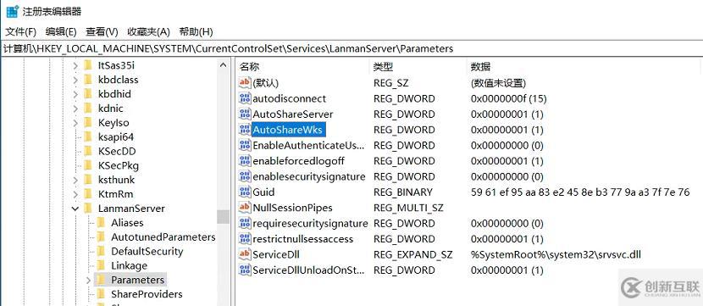Select the kdnic tree item

pos(110,108)
